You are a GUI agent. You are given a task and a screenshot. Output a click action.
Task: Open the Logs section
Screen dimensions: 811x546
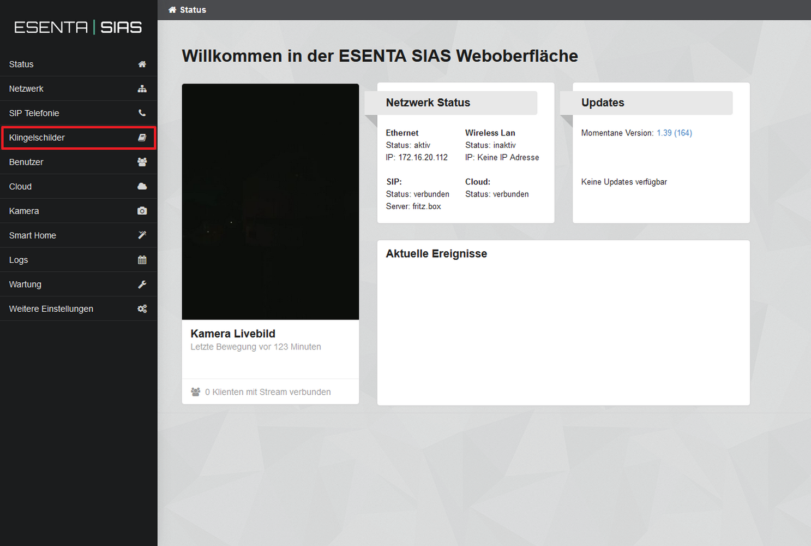(79, 260)
